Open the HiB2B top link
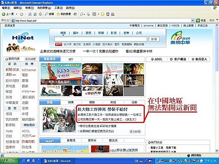The height and width of the screenshot is (164, 219). pos(175,25)
